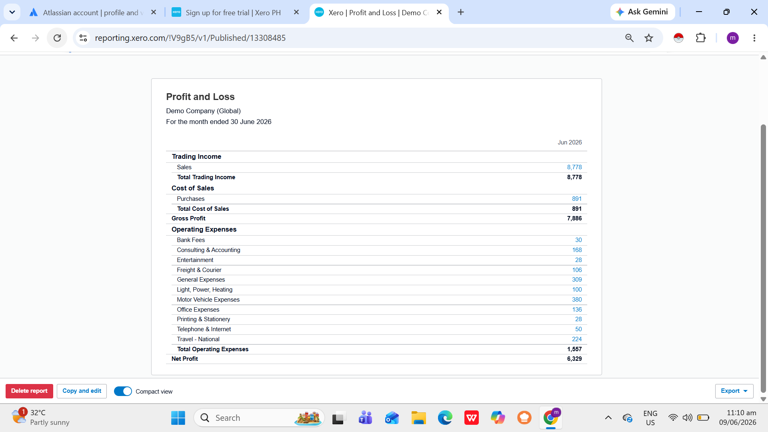Select the Net Profit label
Viewport: 768px width, 432px height.
(x=184, y=359)
